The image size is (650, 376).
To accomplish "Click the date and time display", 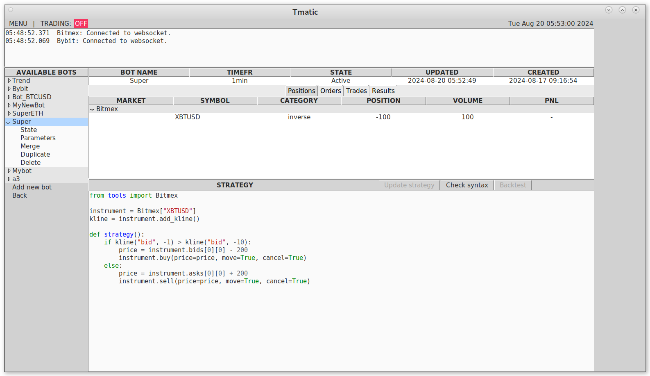I will pyautogui.click(x=550, y=24).
